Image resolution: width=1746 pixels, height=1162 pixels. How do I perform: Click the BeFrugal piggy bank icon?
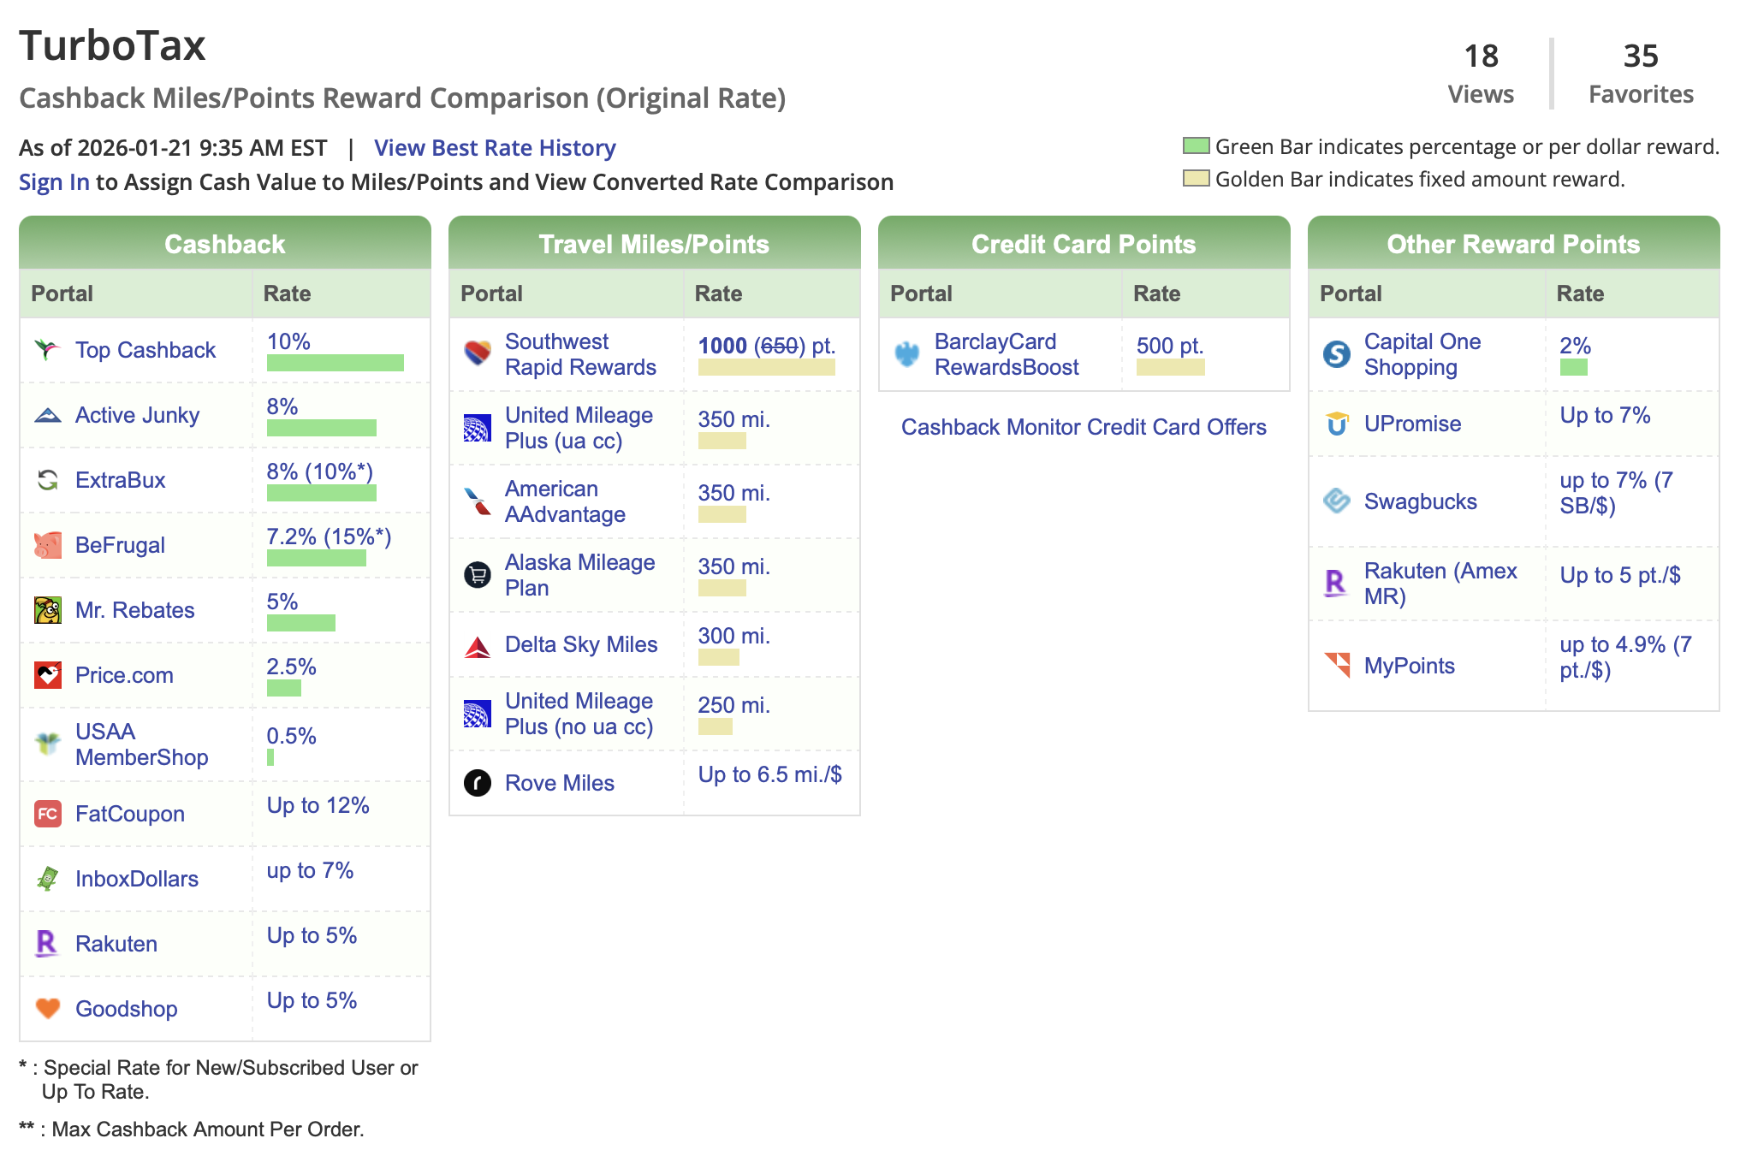pyautogui.click(x=48, y=544)
